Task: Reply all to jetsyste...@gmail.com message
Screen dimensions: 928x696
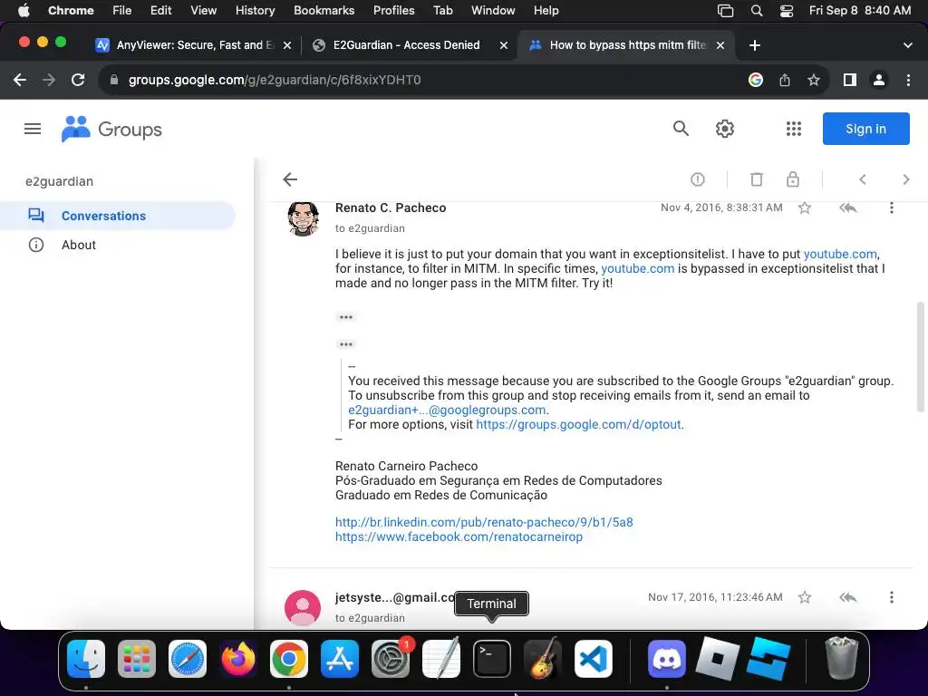Action: 848,597
